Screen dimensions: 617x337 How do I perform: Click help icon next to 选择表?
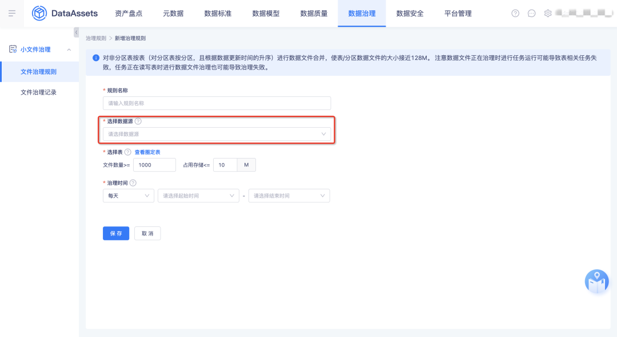127,152
